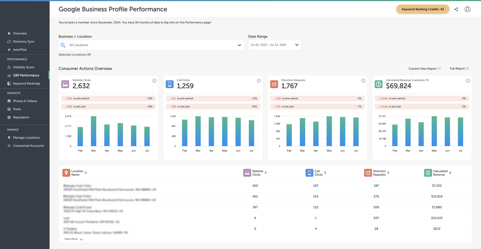The width and height of the screenshot is (481, 249).
Task: Click Direction Requests info icon
Action: [363, 81]
